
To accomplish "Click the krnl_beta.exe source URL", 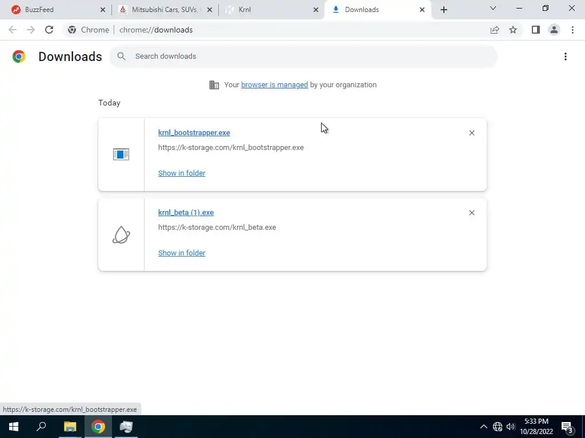I will (x=217, y=227).
